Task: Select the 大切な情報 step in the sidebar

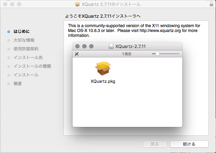Action: (24, 40)
